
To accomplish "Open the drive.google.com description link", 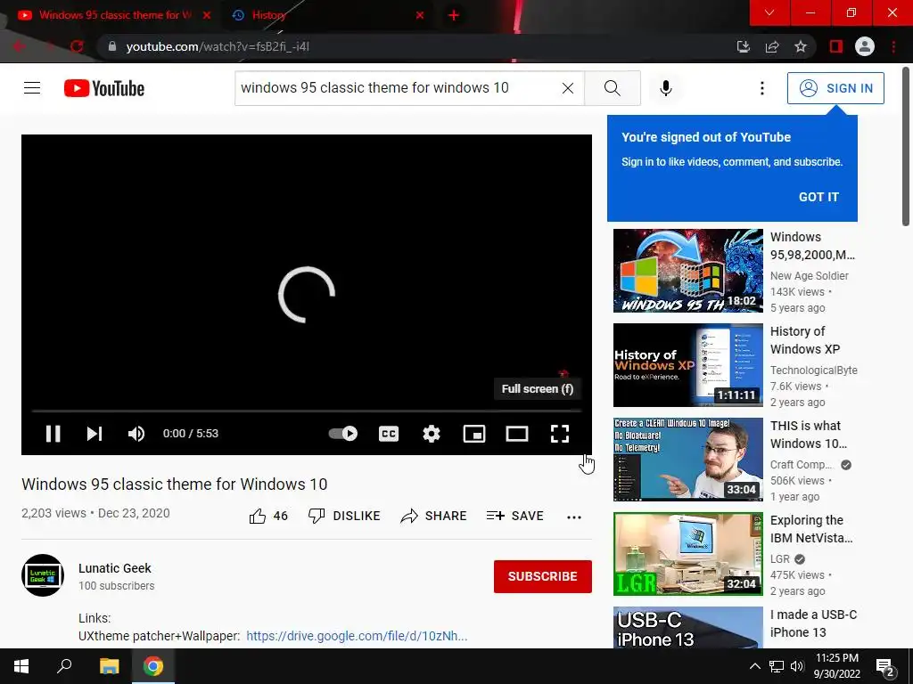I will coord(357,636).
